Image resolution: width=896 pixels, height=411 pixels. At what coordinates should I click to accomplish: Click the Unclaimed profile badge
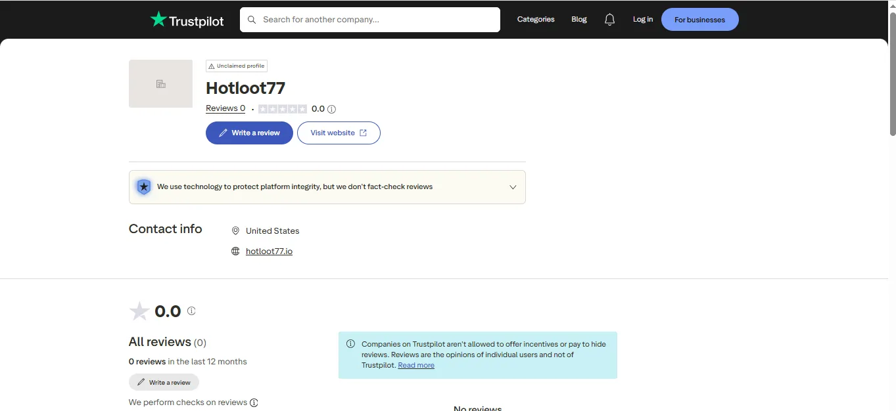[237, 66]
